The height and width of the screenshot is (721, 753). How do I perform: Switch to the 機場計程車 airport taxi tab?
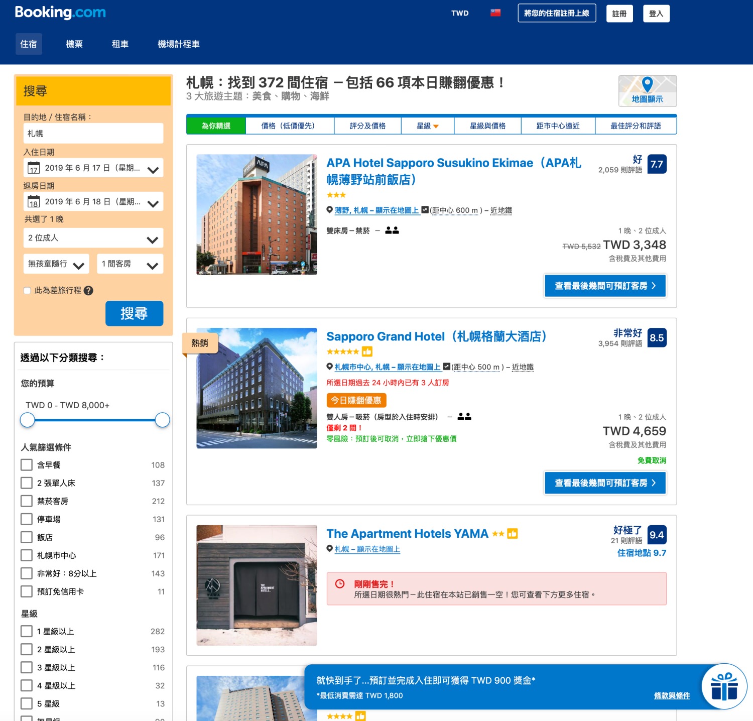pyautogui.click(x=179, y=44)
